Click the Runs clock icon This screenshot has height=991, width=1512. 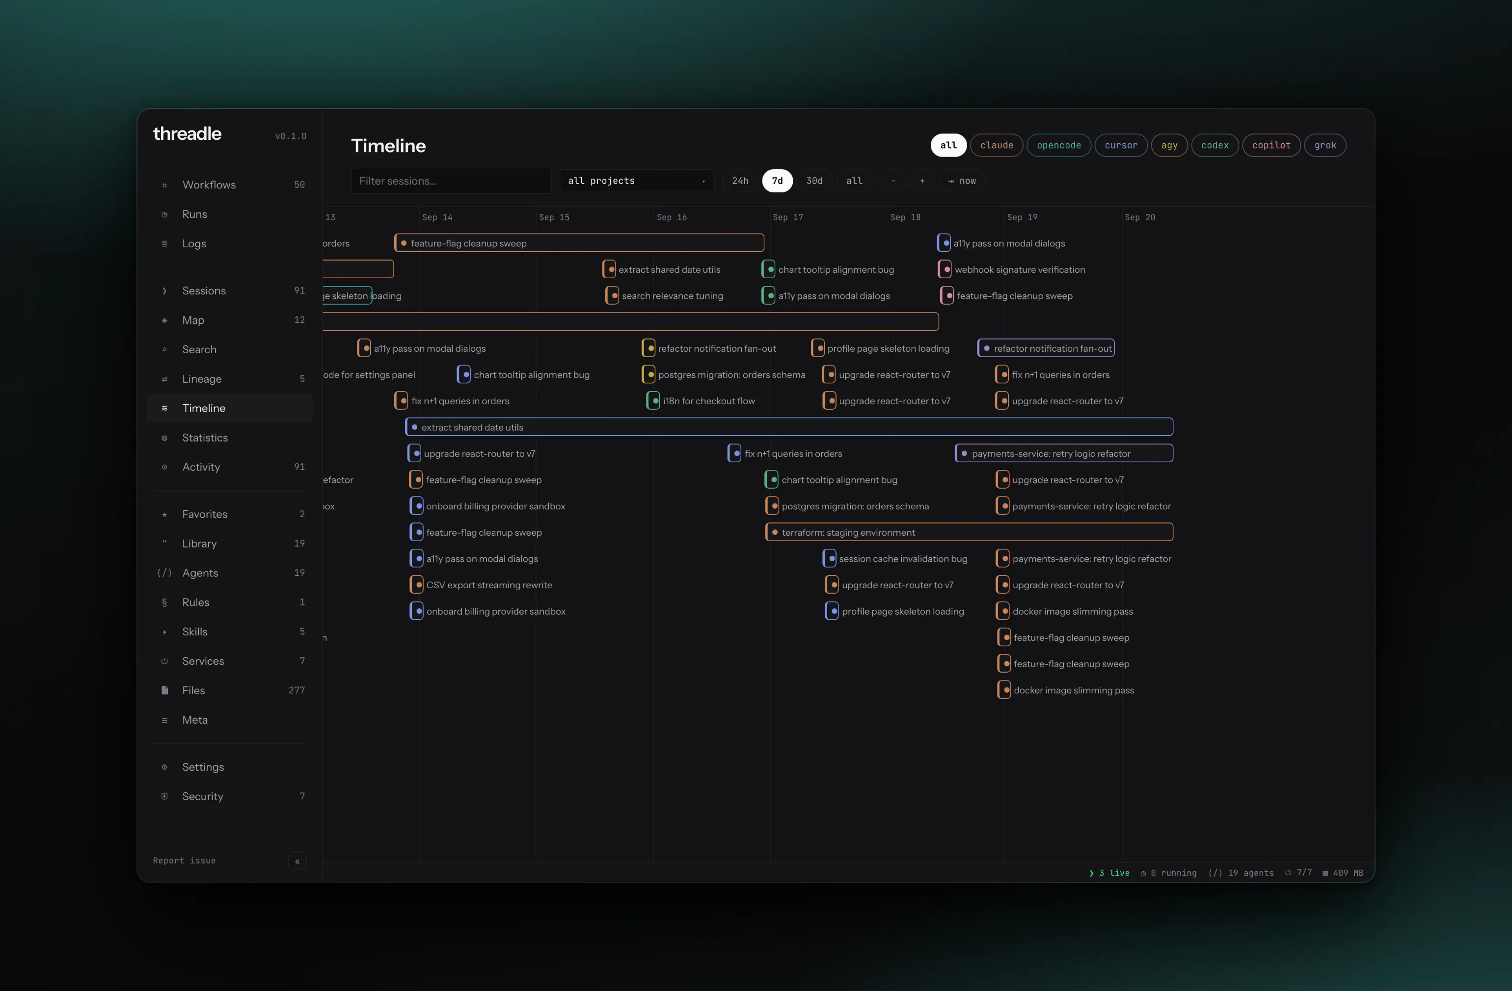tap(164, 214)
